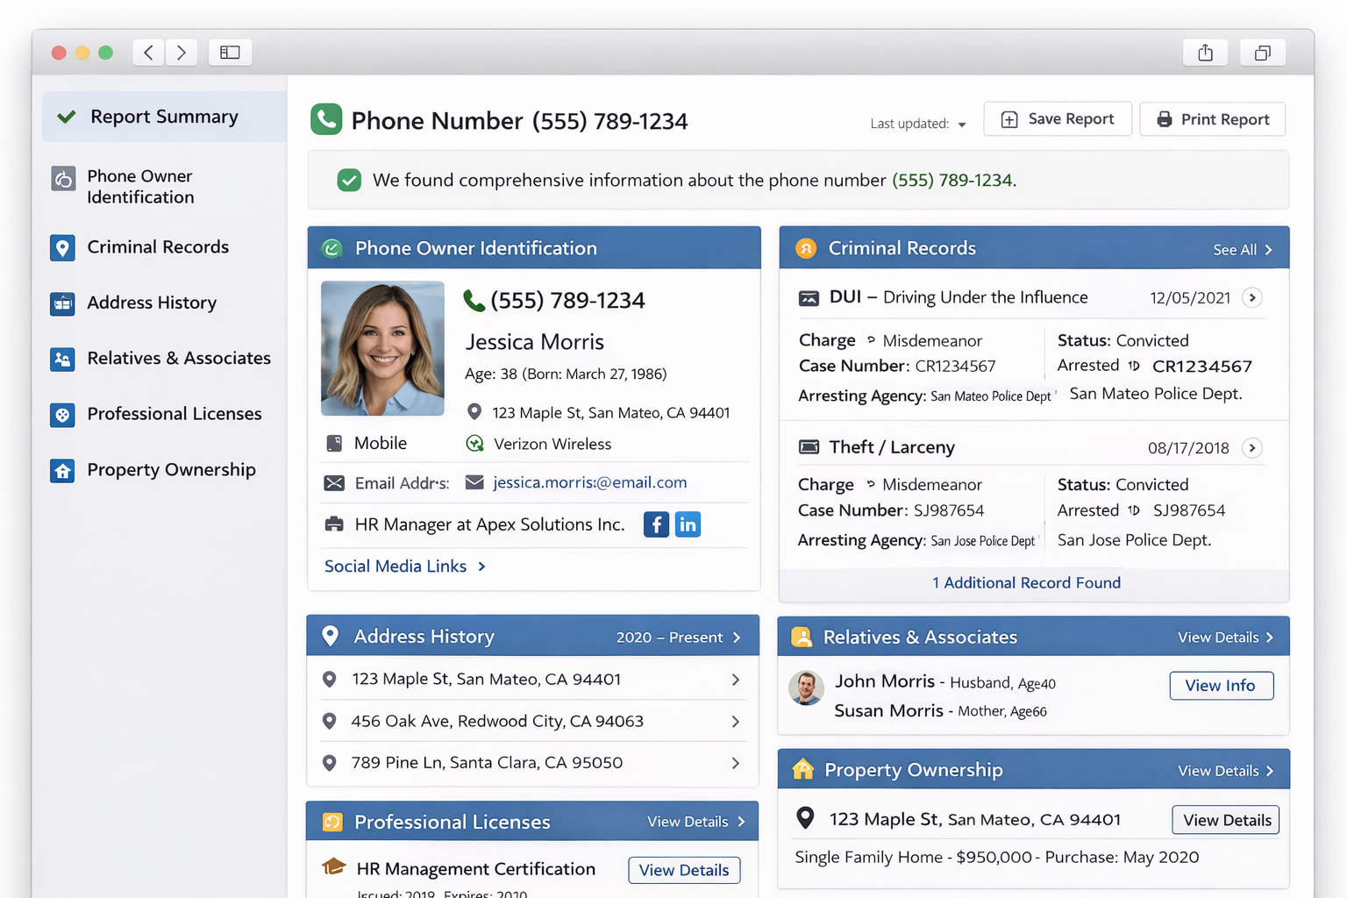The image size is (1347, 898).
Task: Click Jessica Morris's profile photo
Action: (382, 348)
